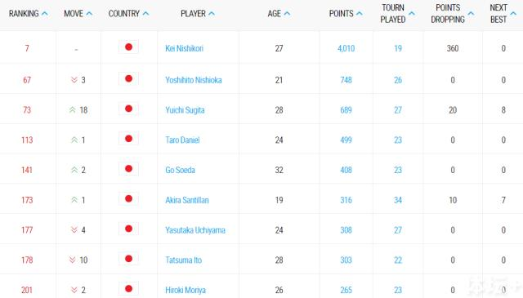View Taro Daniel's player page
523x298 pixels.
182,140
